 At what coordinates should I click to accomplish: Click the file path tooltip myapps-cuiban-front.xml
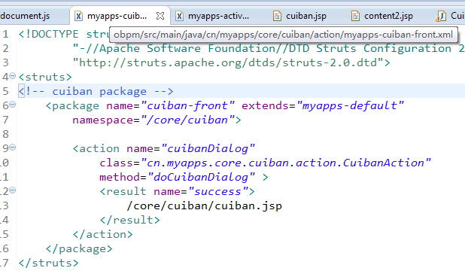click(x=283, y=35)
